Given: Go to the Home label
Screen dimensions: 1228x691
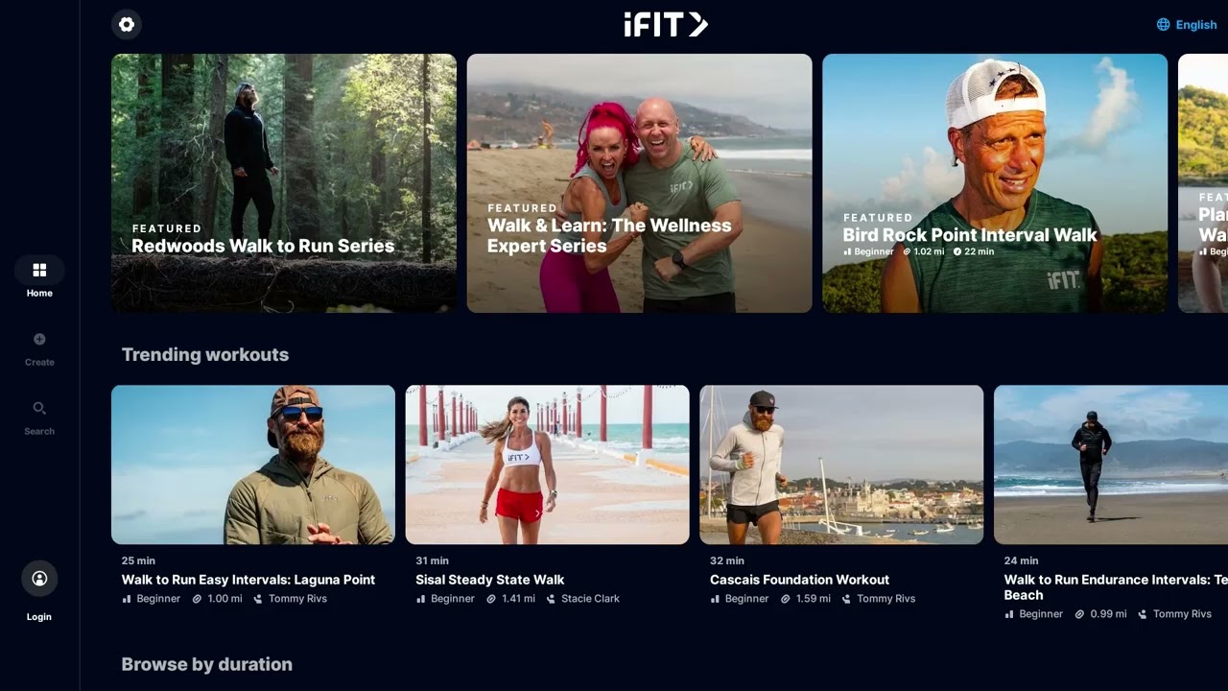Looking at the screenshot, I should (x=39, y=294).
